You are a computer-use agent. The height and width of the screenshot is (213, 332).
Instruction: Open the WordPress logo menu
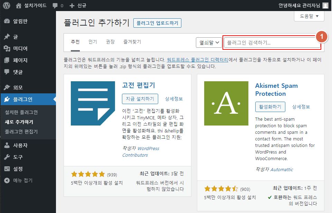point(7,6)
